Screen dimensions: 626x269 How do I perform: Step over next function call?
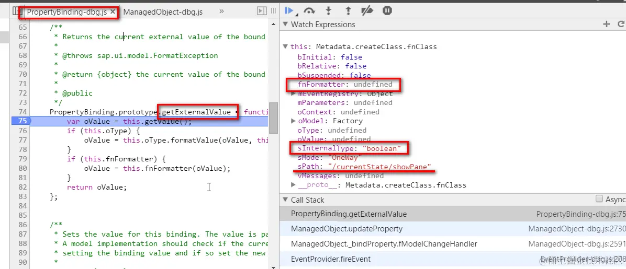click(x=309, y=11)
